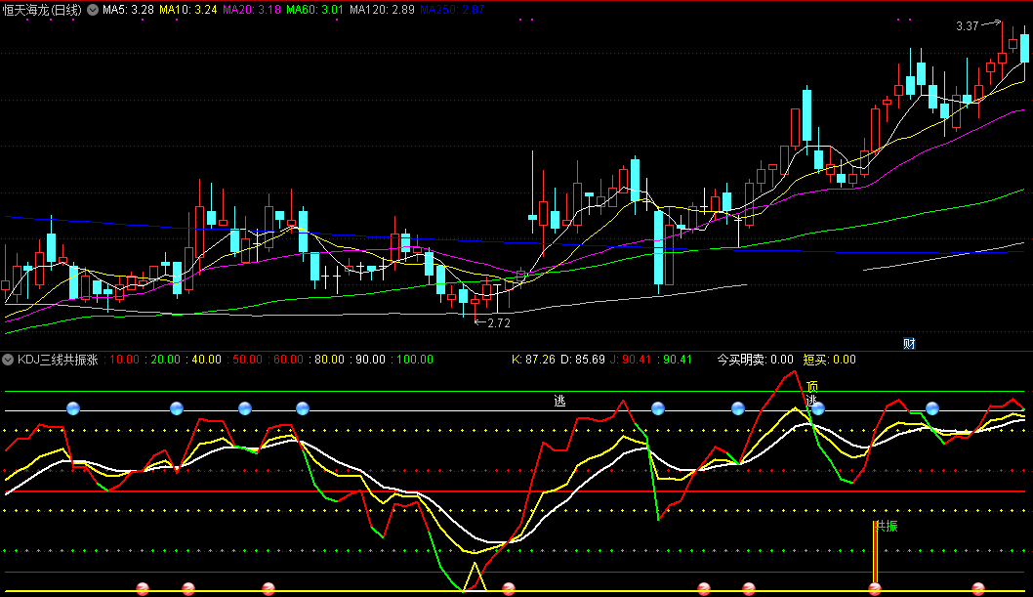
Task: Click the 80.00 level parameter
Action: click(x=329, y=360)
